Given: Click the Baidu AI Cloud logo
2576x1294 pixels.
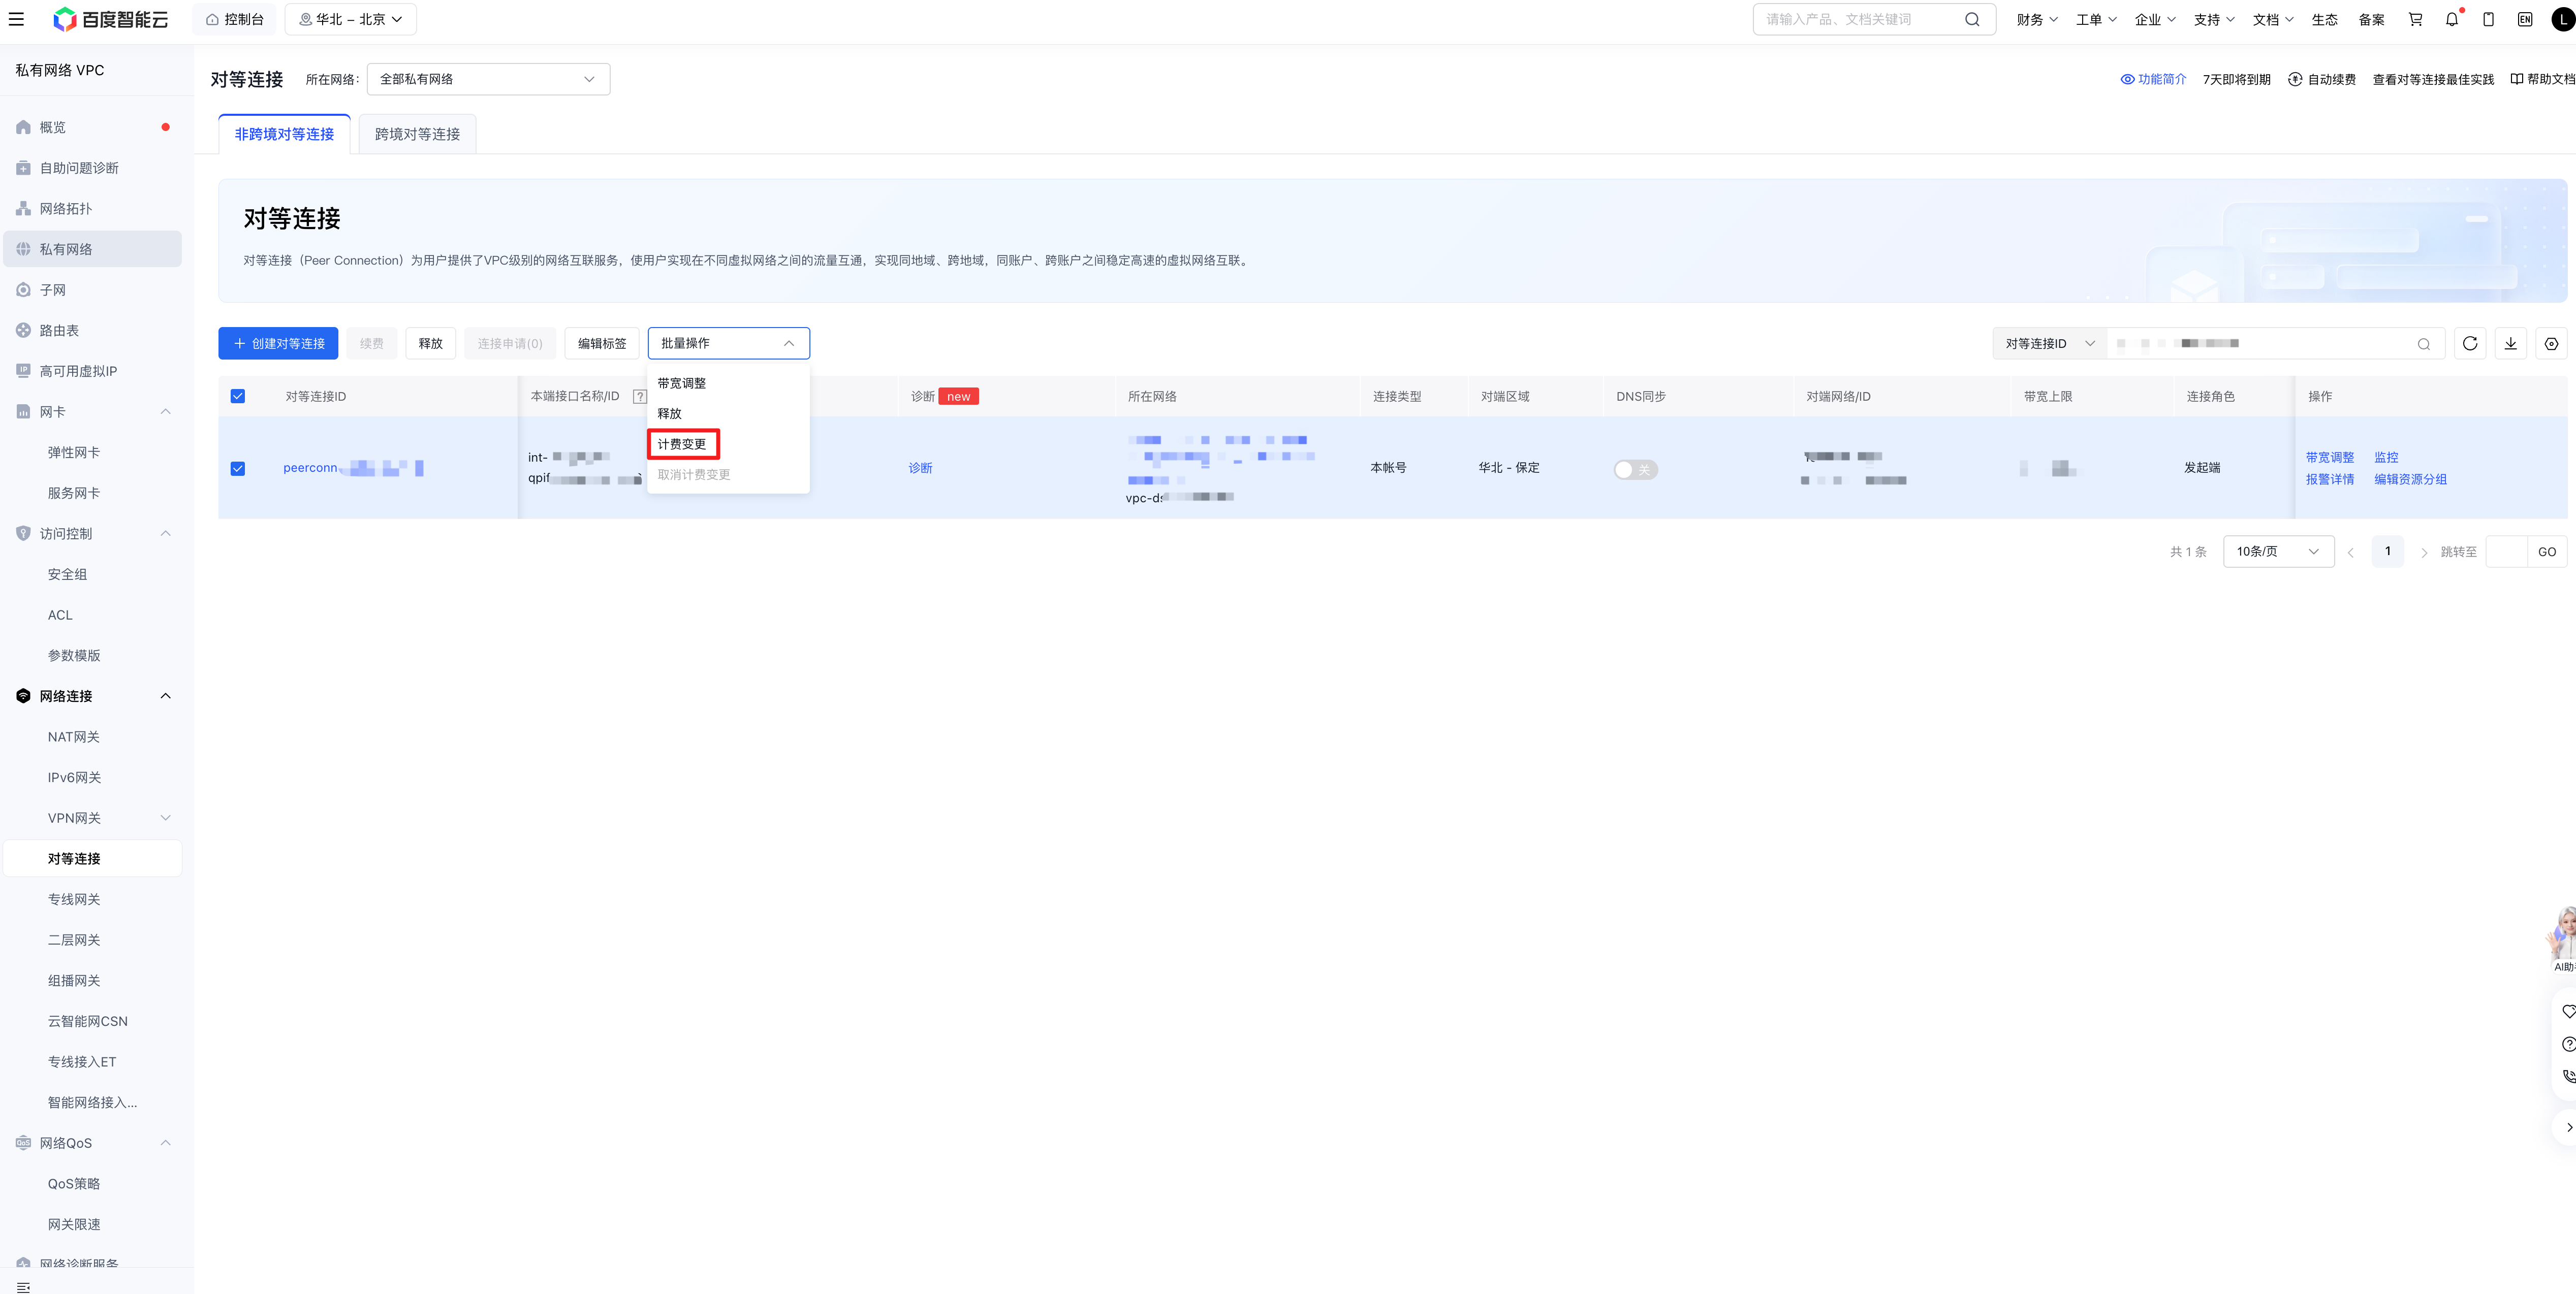Looking at the screenshot, I should click(110, 19).
